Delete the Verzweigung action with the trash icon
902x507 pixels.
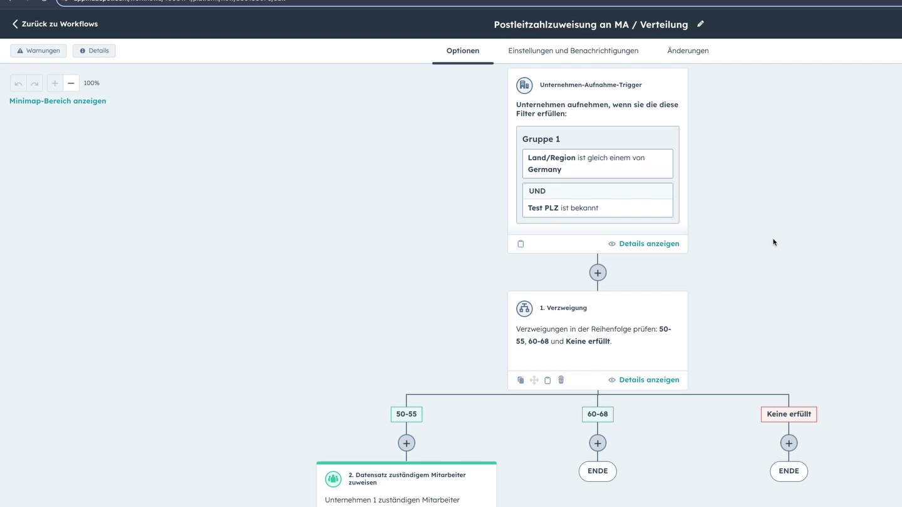tap(561, 380)
